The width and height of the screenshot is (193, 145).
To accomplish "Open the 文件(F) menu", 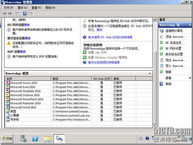I will [9, 8].
